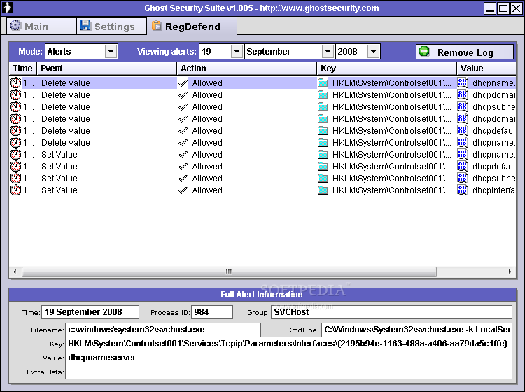Image resolution: width=525 pixels, height=392 pixels.
Task: Click the Allowed checkmark in first Set Value row
Action: click(183, 154)
